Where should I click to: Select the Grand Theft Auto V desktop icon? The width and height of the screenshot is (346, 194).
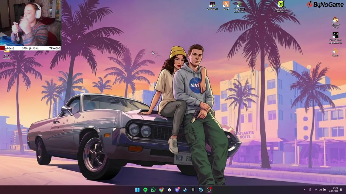click(x=239, y=7)
